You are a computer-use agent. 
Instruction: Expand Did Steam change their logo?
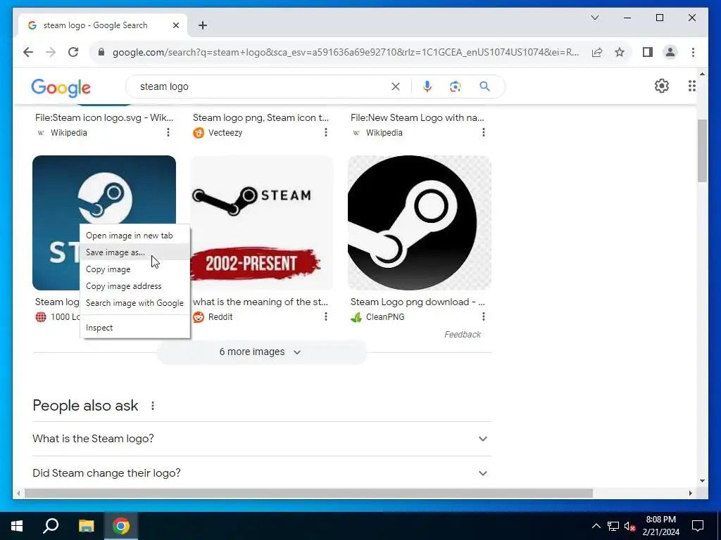[x=262, y=473]
